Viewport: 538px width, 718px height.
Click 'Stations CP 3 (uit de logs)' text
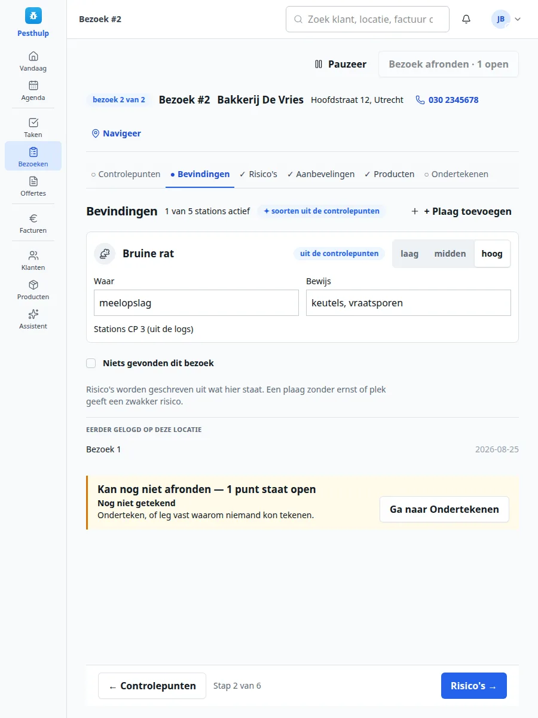143,329
